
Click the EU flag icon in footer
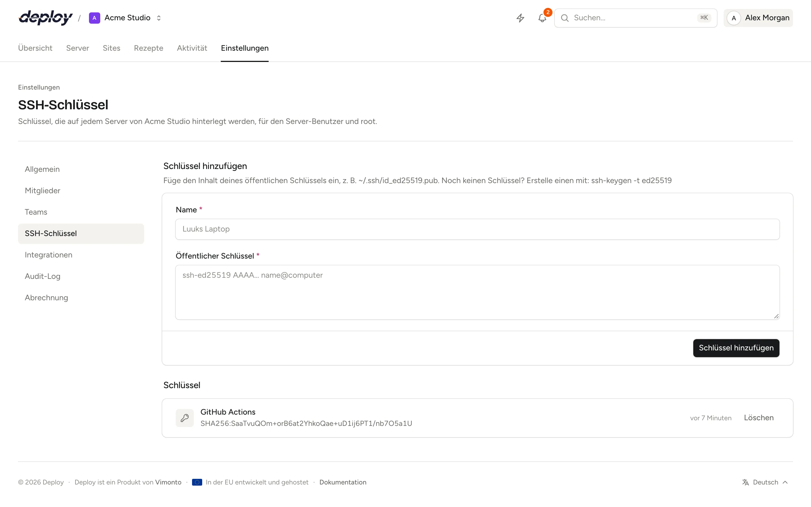(x=197, y=482)
